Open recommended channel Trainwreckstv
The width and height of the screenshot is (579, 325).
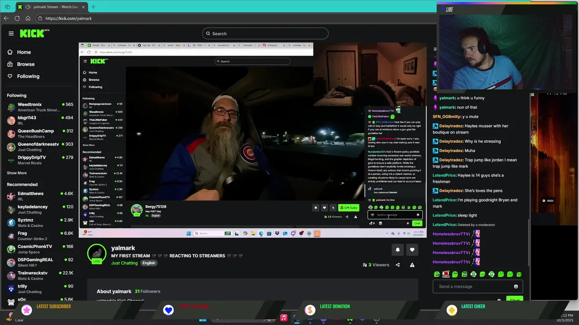click(40, 275)
